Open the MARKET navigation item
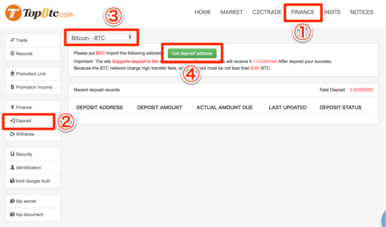Viewport: 386px width, 227px height. pyautogui.click(x=232, y=12)
